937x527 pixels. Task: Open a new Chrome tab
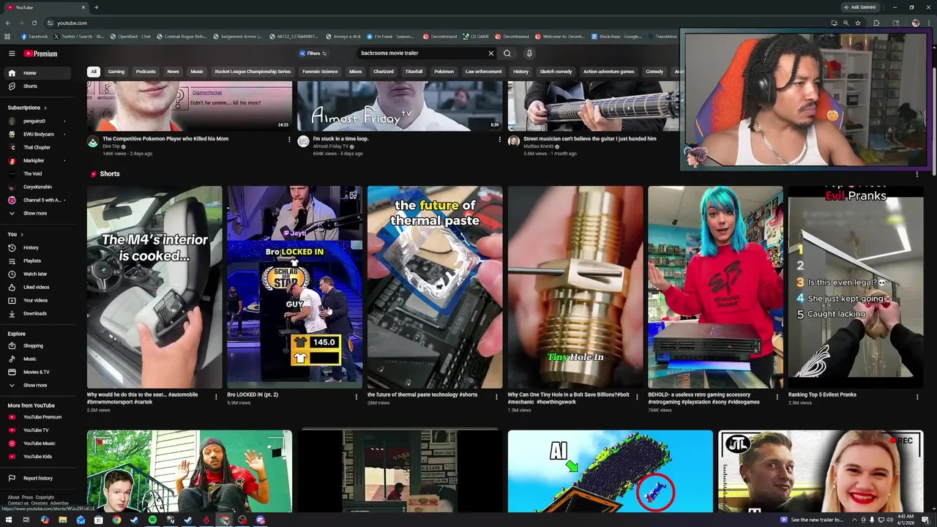coord(96,7)
